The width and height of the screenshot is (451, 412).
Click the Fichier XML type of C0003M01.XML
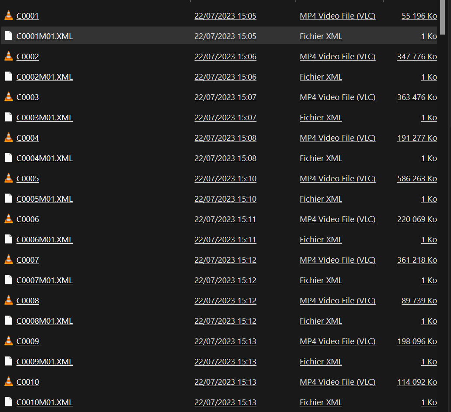click(x=321, y=118)
